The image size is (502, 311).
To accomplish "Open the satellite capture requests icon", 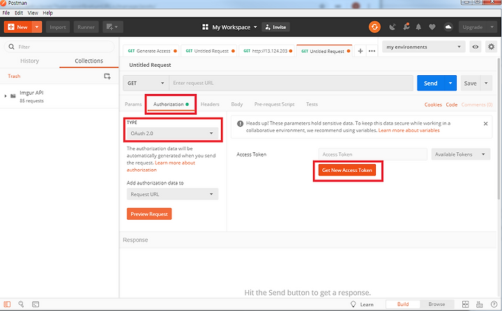I will (x=393, y=27).
